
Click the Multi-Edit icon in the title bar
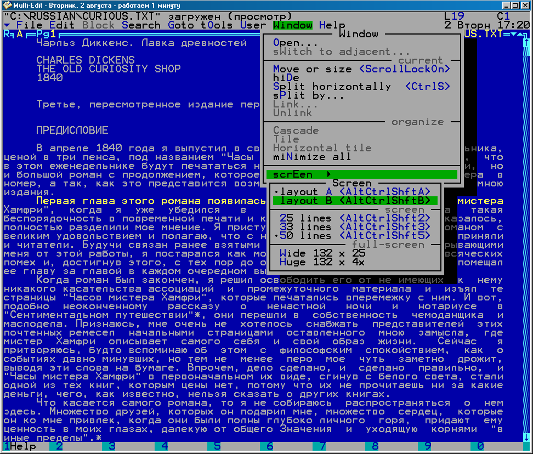(6, 5)
